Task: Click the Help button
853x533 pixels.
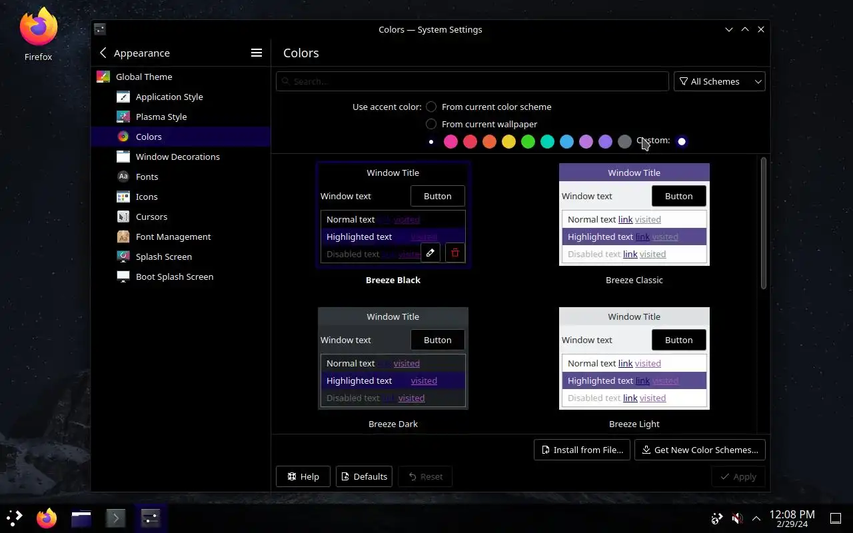Action: [x=303, y=476]
